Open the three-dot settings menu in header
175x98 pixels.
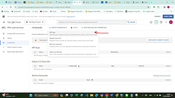point(166,22)
